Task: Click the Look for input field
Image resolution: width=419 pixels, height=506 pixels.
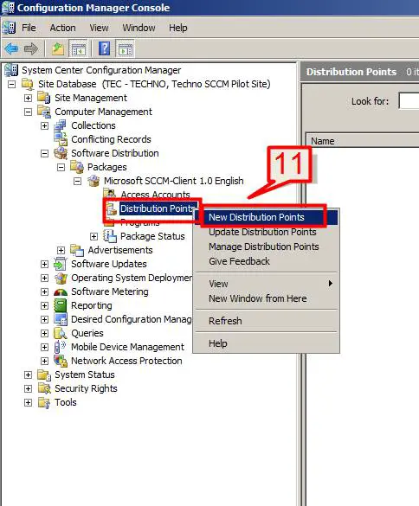Action: [409, 101]
